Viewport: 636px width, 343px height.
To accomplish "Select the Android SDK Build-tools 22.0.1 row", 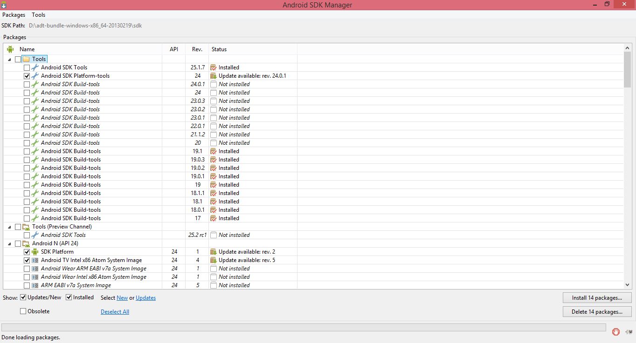I will [313, 126].
